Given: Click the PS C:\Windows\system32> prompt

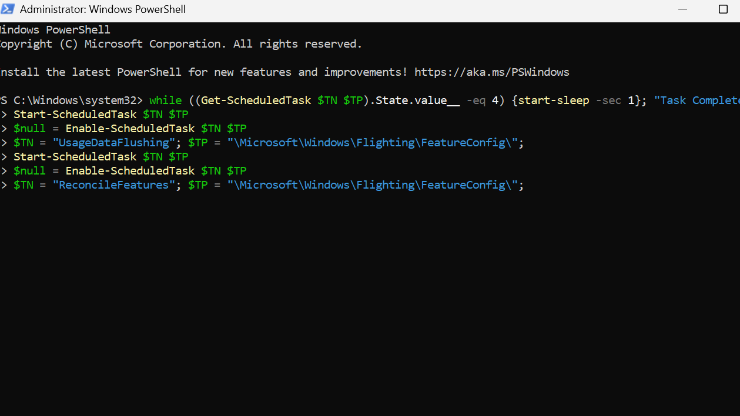Looking at the screenshot, I should tap(71, 100).
